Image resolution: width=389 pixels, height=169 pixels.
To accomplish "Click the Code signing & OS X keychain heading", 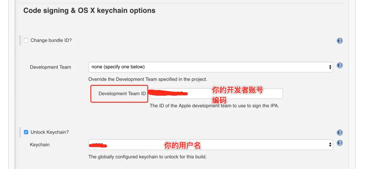I will coord(89,10).
